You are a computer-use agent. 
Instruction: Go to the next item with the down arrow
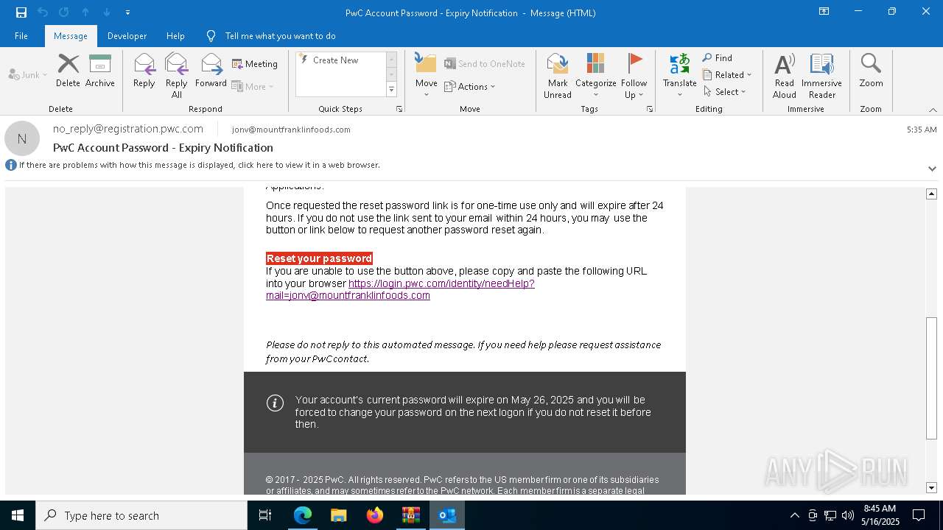click(x=107, y=13)
